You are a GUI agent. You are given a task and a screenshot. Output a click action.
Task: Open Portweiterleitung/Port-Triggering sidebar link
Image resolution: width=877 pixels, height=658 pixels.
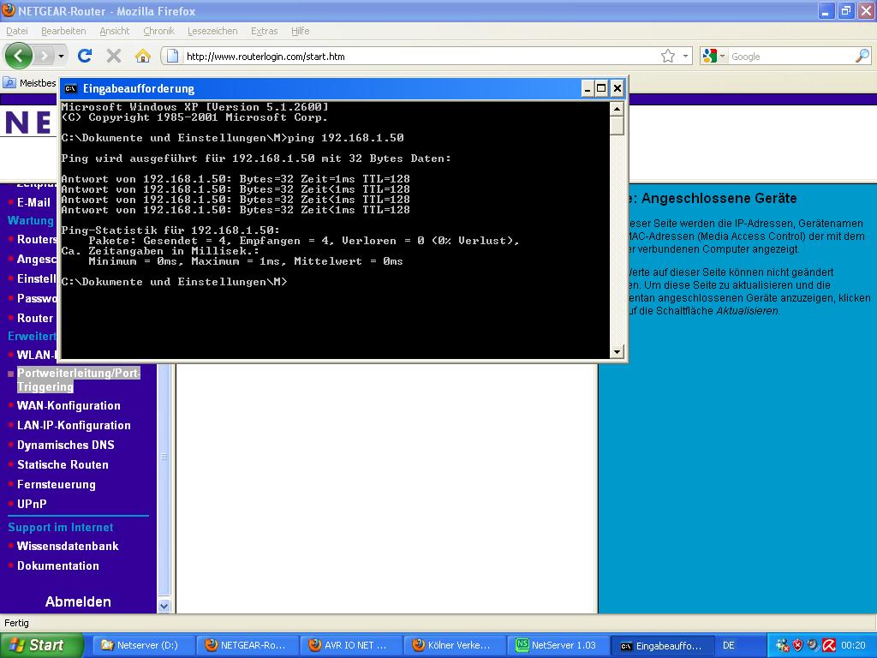click(x=78, y=380)
